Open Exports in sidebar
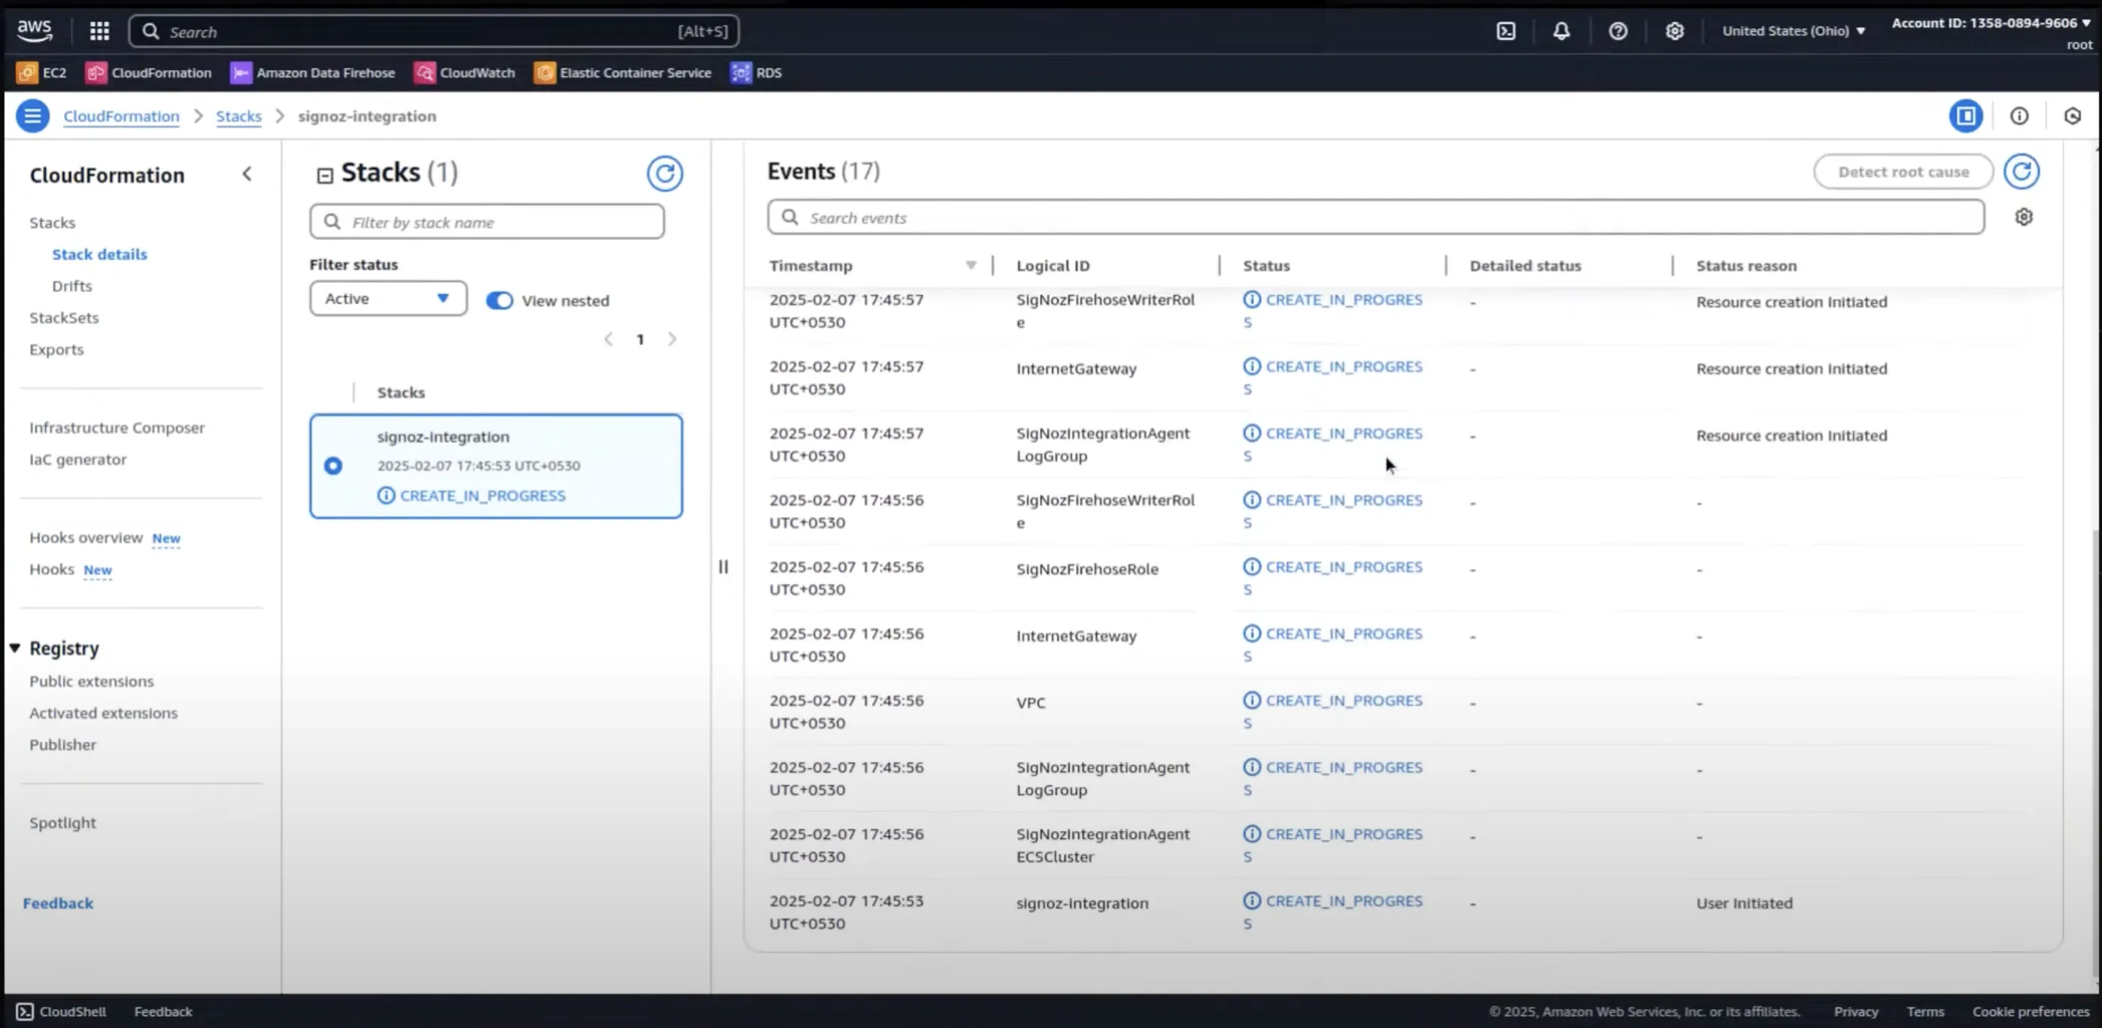The height and width of the screenshot is (1028, 2102). (x=56, y=349)
